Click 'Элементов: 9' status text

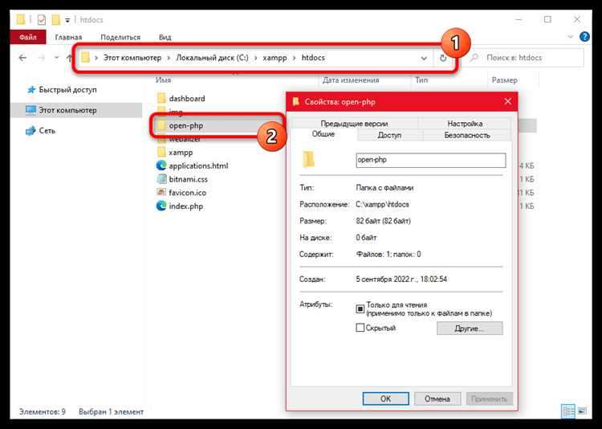pyautogui.click(x=43, y=411)
